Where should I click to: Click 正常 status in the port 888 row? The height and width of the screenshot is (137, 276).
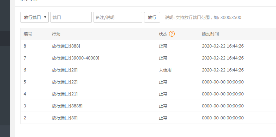click(x=163, y=46)
